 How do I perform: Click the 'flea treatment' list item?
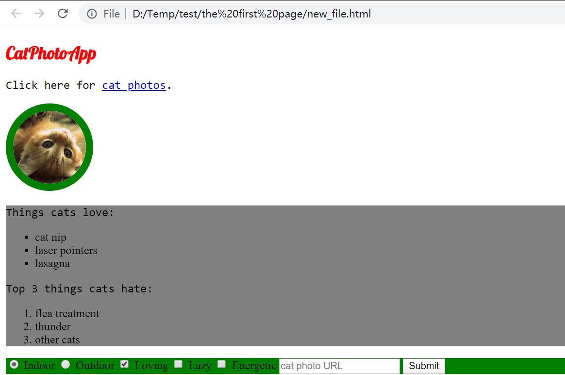coord(67,314)
